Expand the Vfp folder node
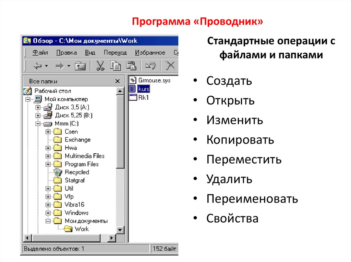The image size is (351, 262). click(x=48, y=197)
